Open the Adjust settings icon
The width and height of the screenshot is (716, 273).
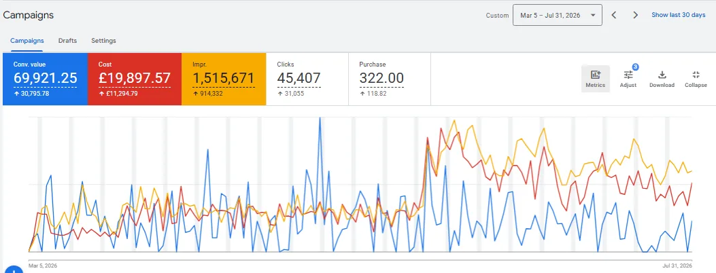(x=628, y=79)
